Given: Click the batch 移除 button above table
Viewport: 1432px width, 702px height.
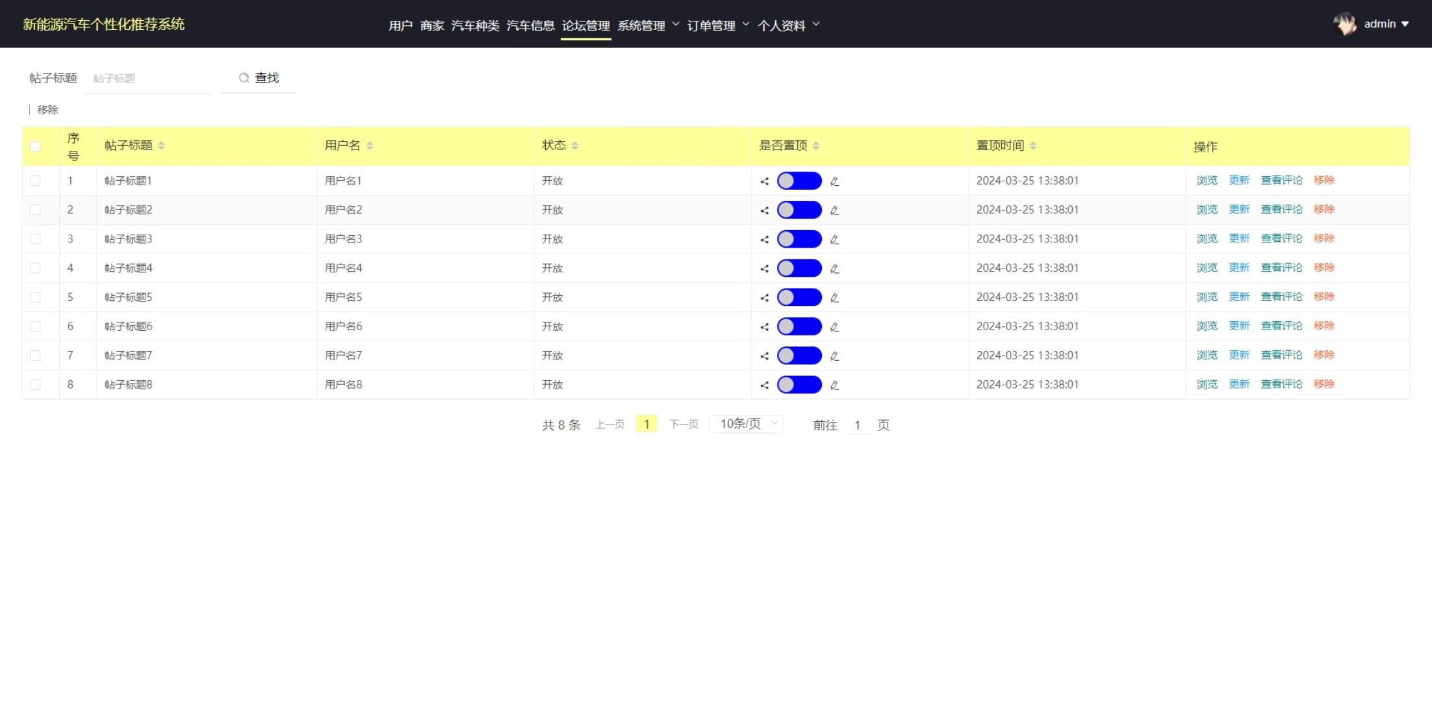Looking at the screenshot, I should click(47, 110).
